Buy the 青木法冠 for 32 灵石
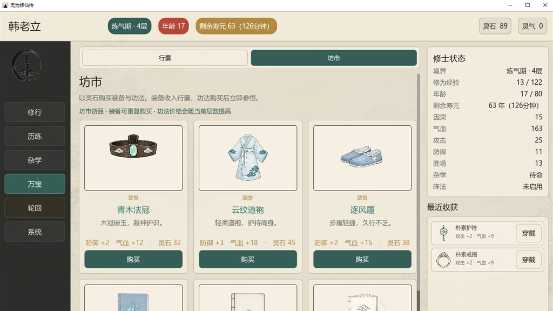This screenshot has width=553, height=311. (x=133, y=259)
